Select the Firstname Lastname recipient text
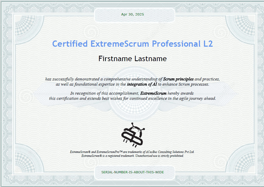The image size is (264, 187). tap(132, 59)
